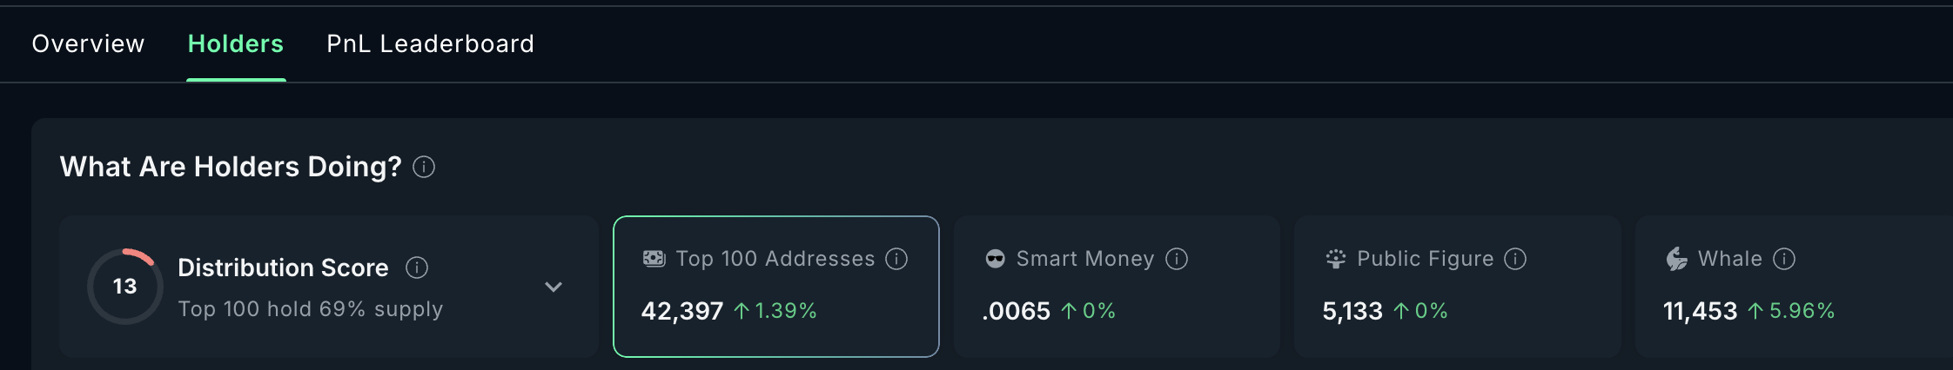
Task: Click the Whale category icon
Action: (1676, 259)
